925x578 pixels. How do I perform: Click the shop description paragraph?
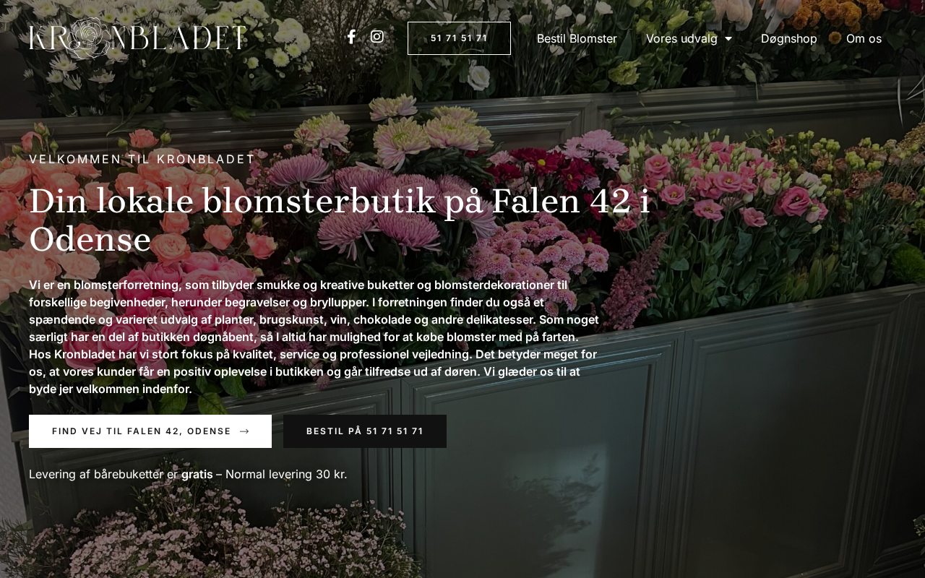coord(314,337)
